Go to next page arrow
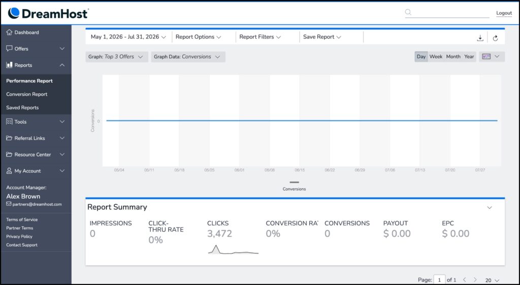The width and height of the screenshot is (520, 285). click(475, 280)
